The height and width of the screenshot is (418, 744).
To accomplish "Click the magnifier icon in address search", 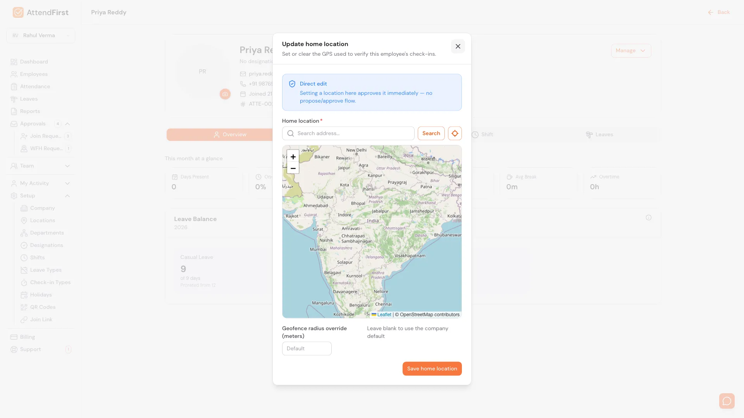I will (291, 133).
